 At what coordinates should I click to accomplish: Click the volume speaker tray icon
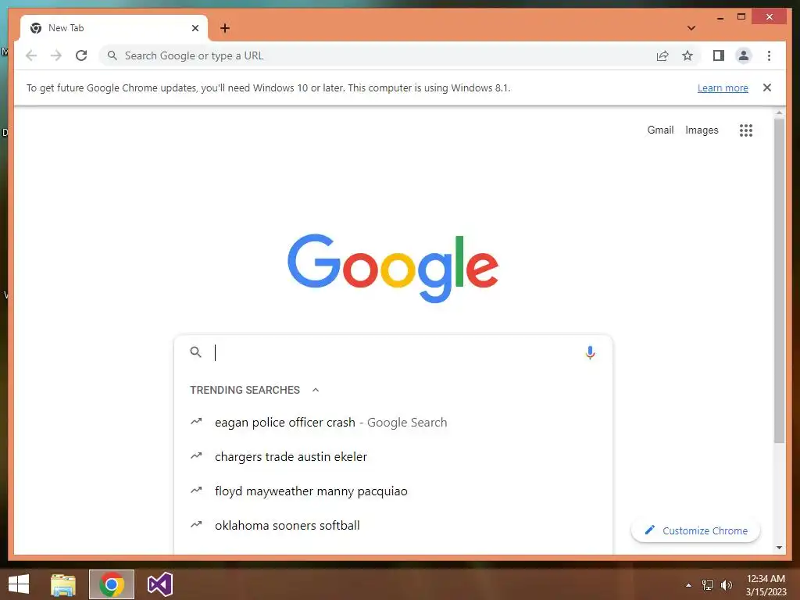(x=726, y=585)
